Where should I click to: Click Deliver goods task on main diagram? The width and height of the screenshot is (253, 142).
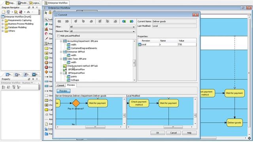pyautogui.click(x=234, y=123)
